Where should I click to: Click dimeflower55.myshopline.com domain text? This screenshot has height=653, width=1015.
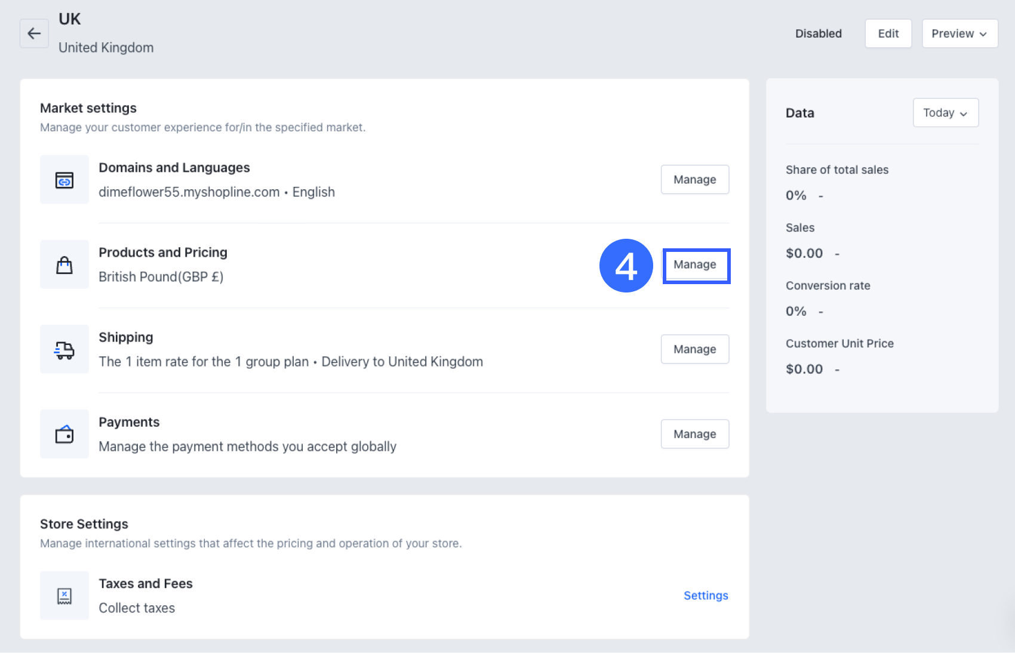pyautogui.click(x=189, y=192)
